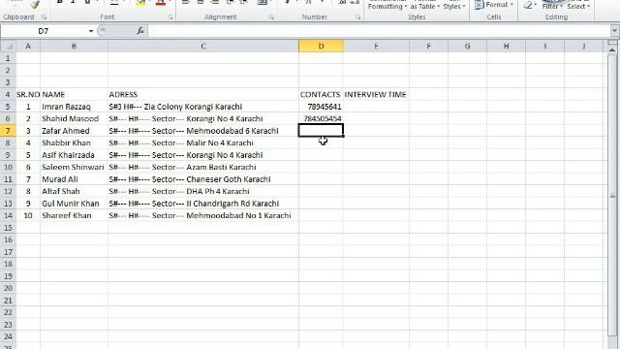The image size is (620, 349).
Task: Select column J header
Action: pyautogui.click(x=584, y=47)
